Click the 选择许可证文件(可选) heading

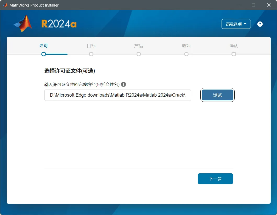70,71
